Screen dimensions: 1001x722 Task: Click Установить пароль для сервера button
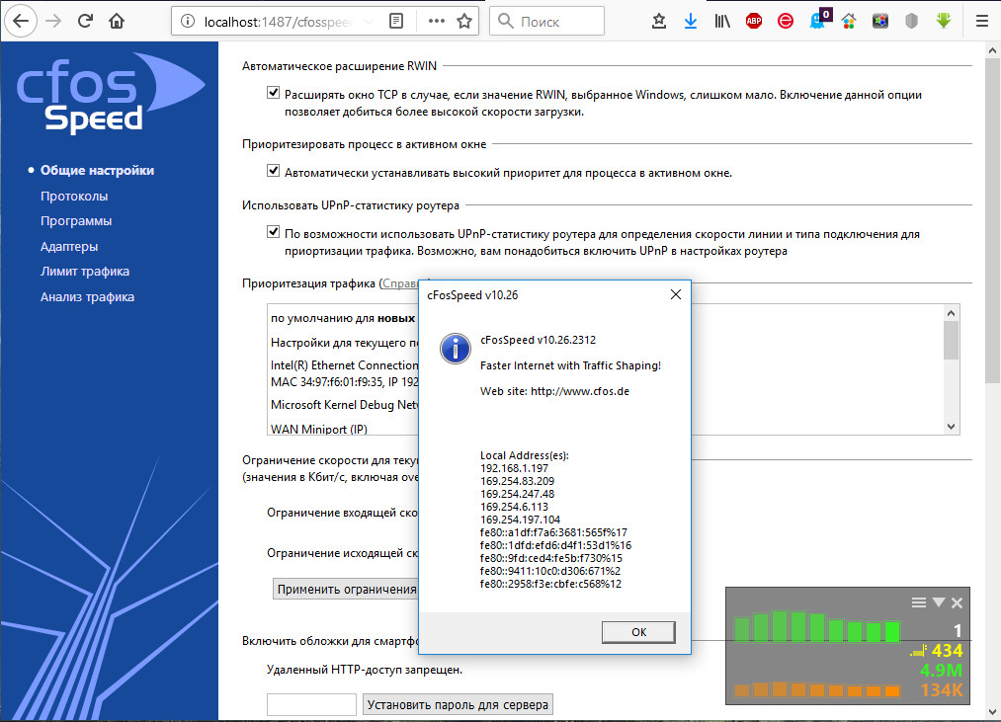click(x=458, y=705)
